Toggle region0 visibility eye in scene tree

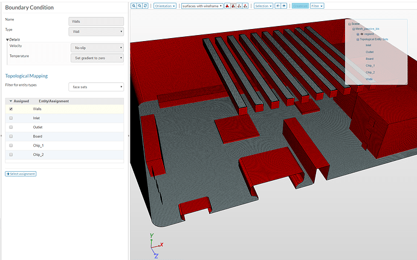click(361, 34)
